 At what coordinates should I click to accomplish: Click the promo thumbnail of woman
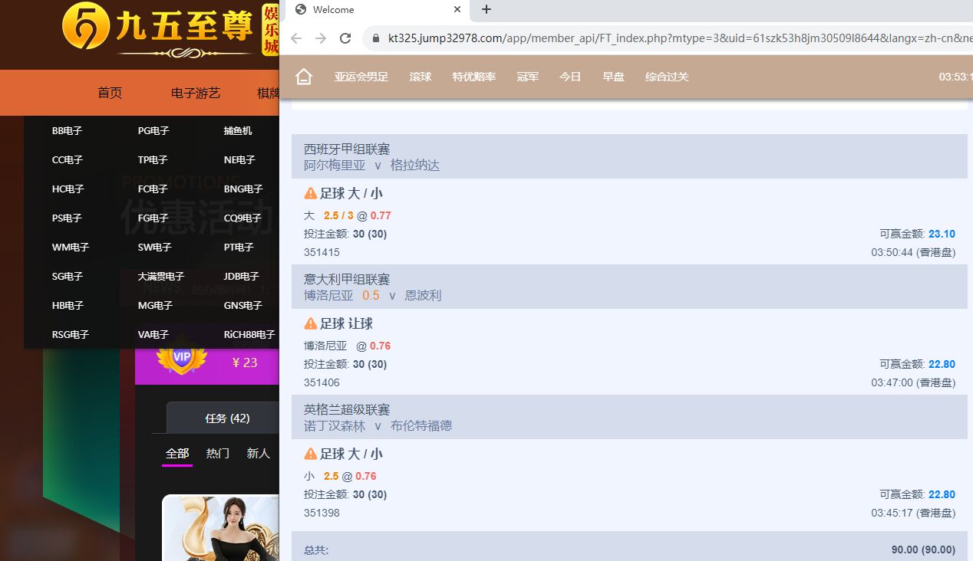point(221,528)
